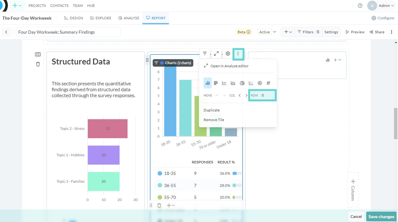Open the help question mark icon
Viewport: 398px width, 222px height.
(x=360, y=6)
